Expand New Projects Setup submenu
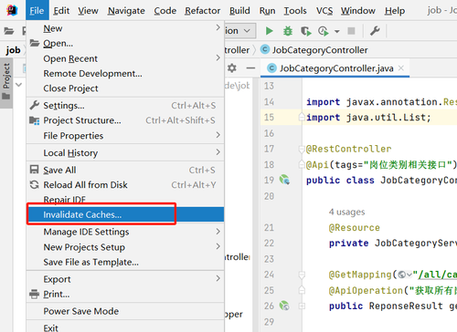Screen dimensions: 457x332 click(125, 247)
